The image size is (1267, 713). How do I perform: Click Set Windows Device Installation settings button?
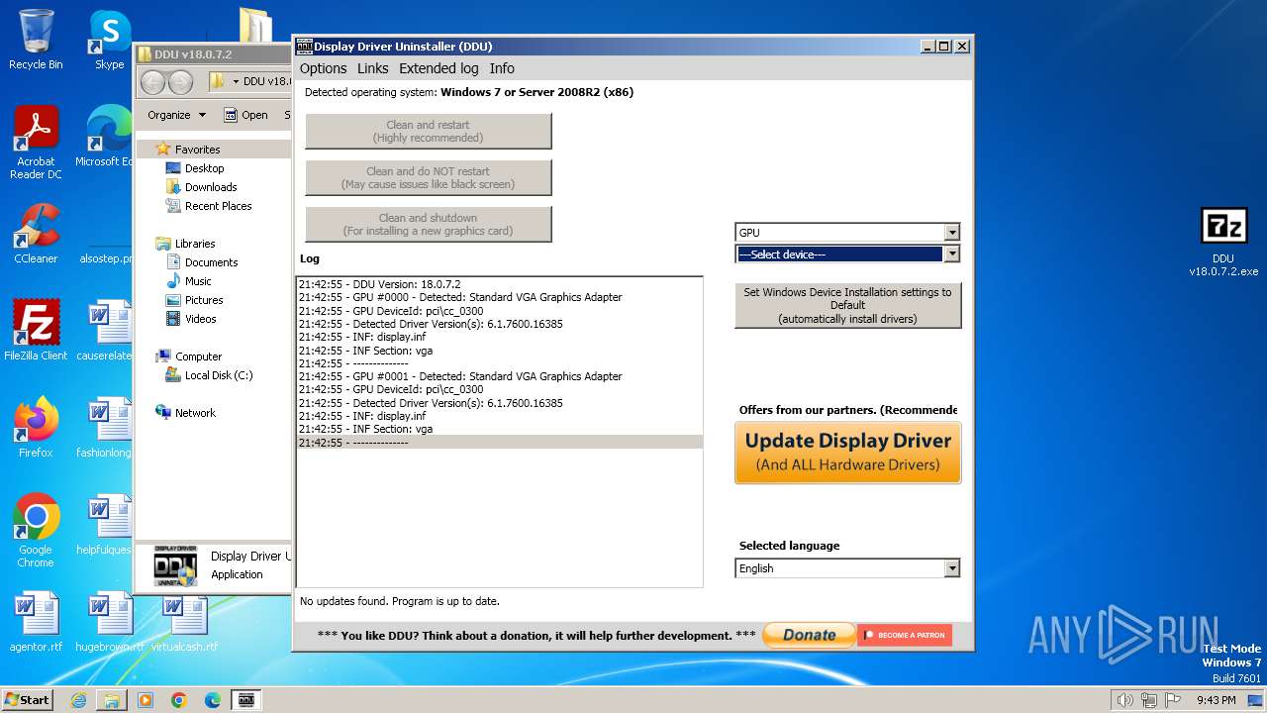pyautogui.click(x=847, y=305)
